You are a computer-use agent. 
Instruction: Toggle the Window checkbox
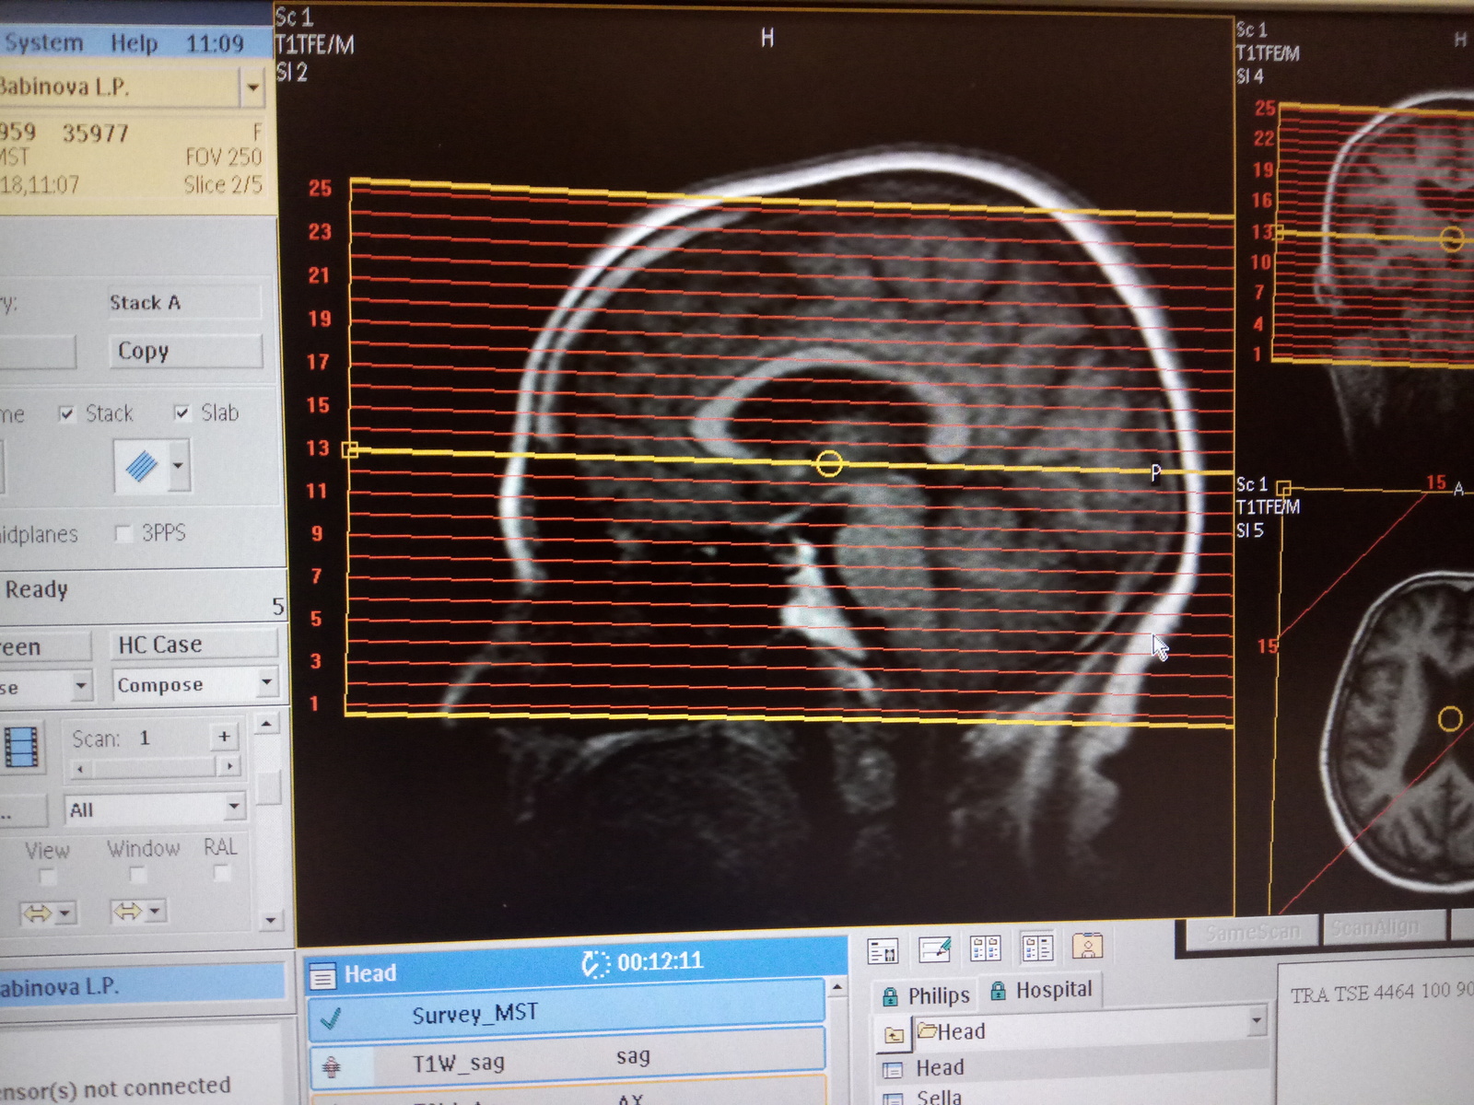(x=137, y=874)
